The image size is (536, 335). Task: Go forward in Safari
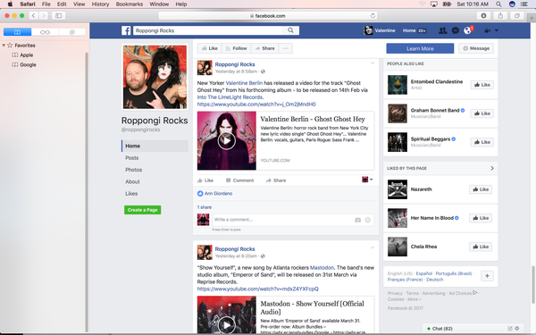(44, 16)
